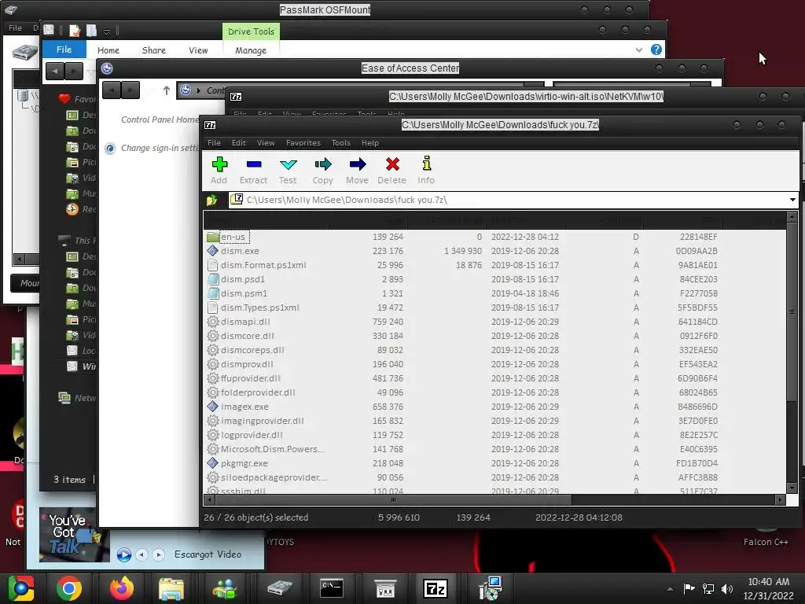Expand the Explorer ribbon chevron
The width and height of the screenshot is (805, 604).
point(638,50)
